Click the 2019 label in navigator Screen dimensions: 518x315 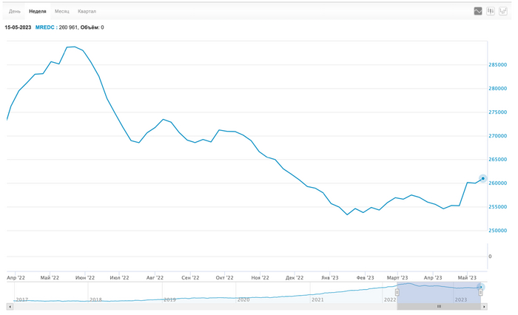point(169,299)
